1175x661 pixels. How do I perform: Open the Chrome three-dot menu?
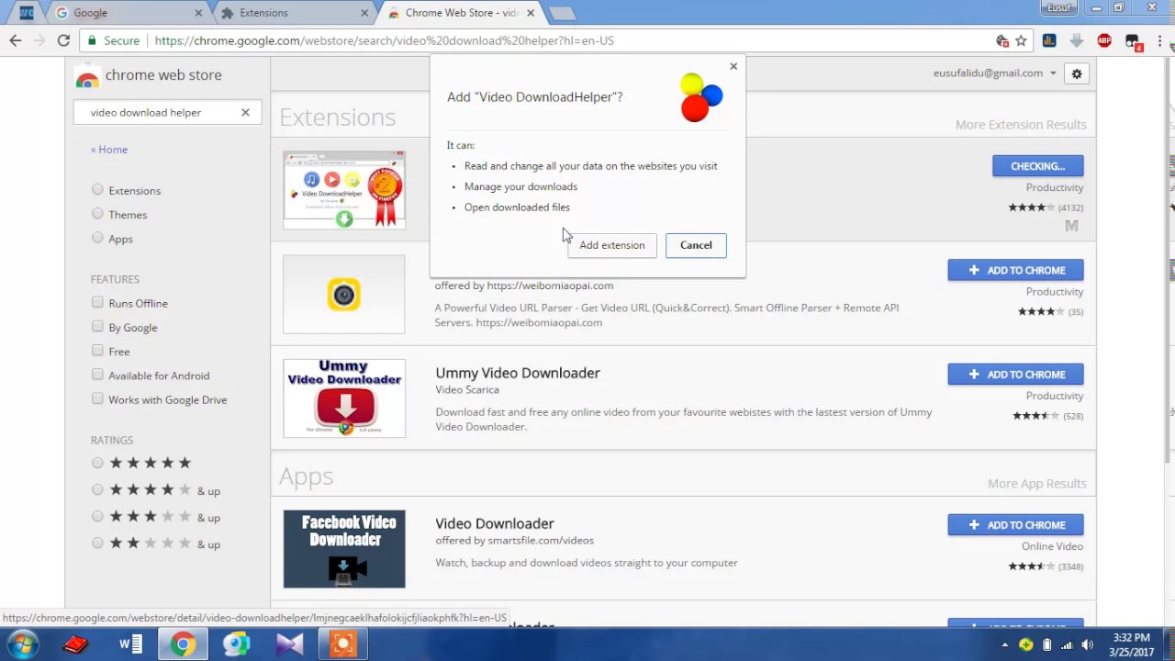(1159, 40)
